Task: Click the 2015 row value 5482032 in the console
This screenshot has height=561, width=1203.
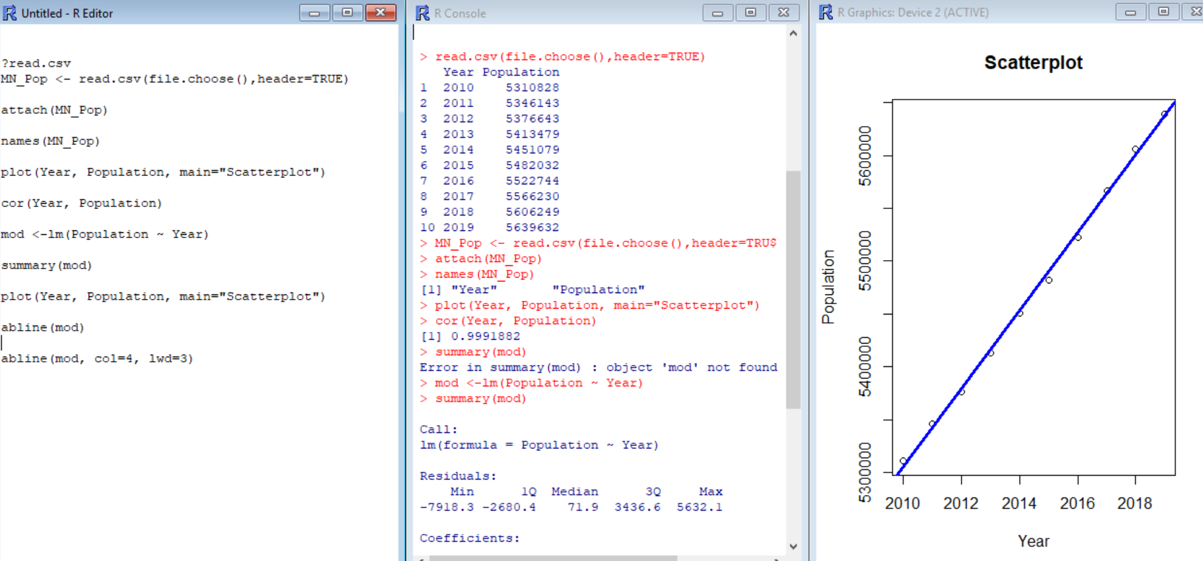Action: coord(533,166)
